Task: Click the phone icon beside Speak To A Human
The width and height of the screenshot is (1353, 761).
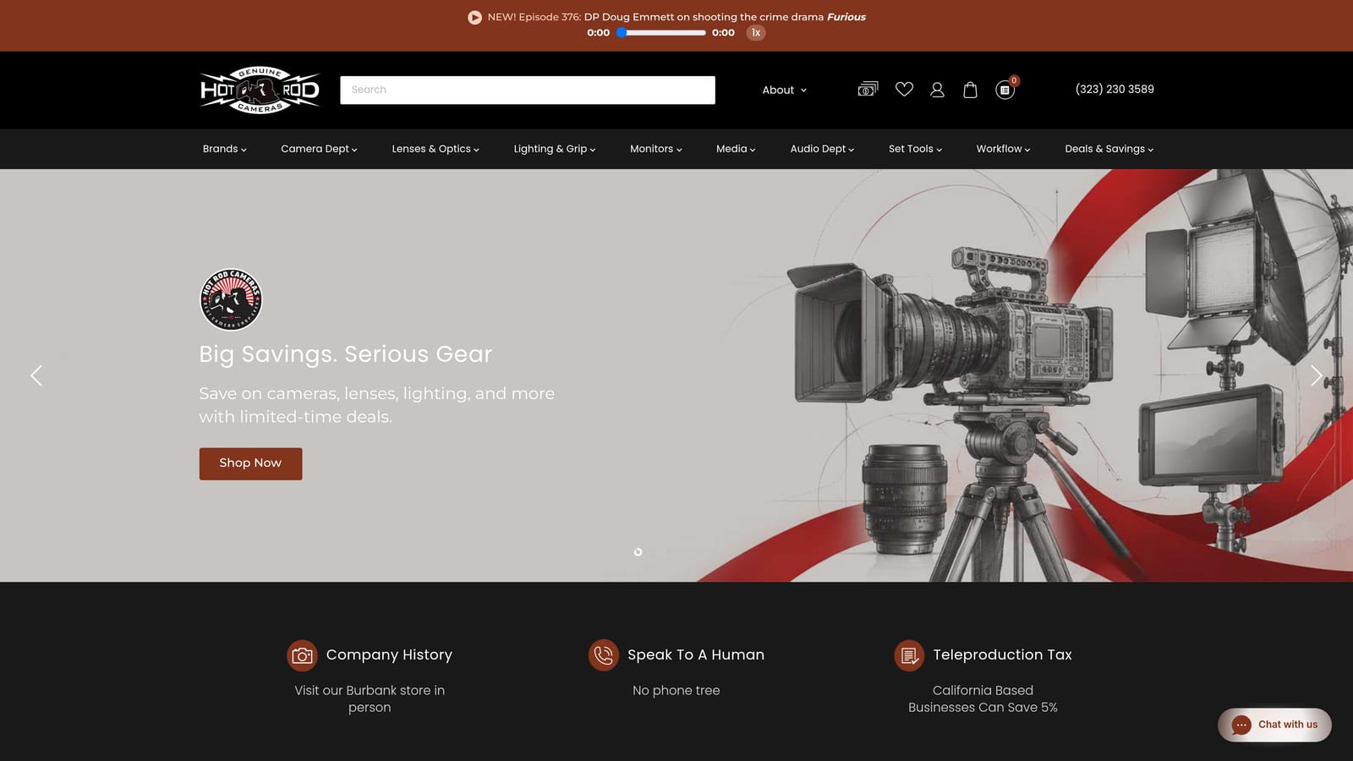Action: [604, 655]
